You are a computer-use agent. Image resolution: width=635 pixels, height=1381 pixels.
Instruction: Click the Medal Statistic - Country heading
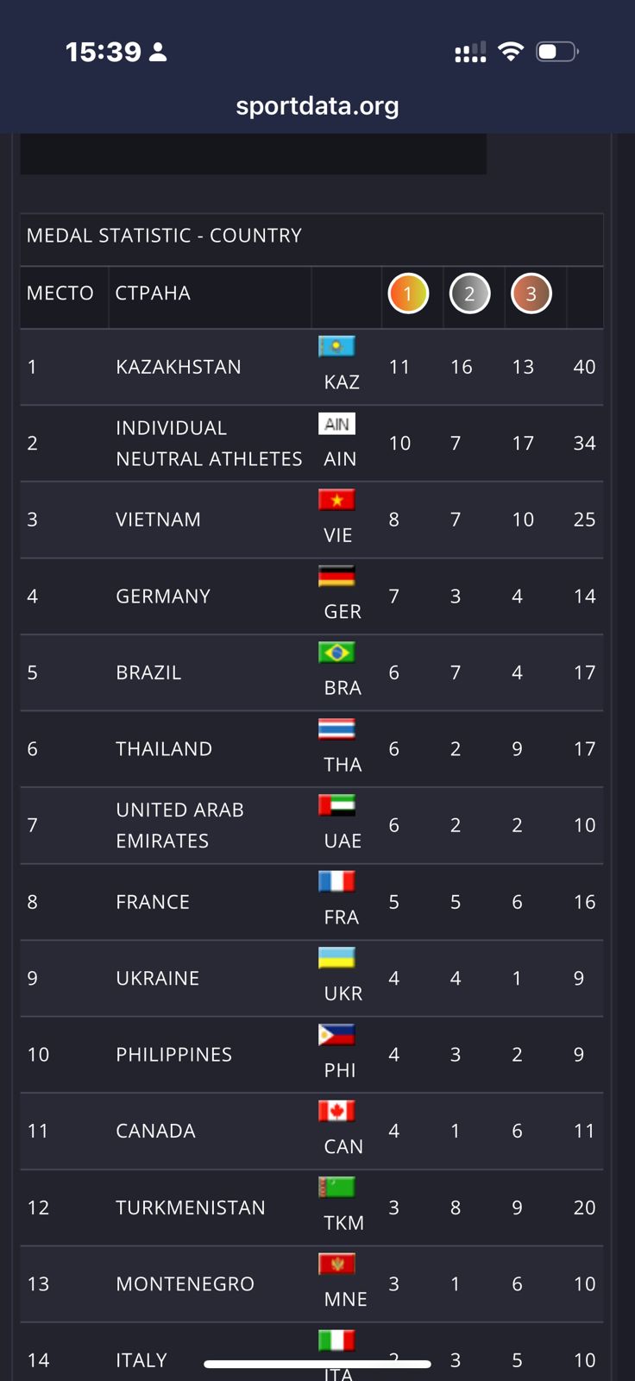click(165, 236)
